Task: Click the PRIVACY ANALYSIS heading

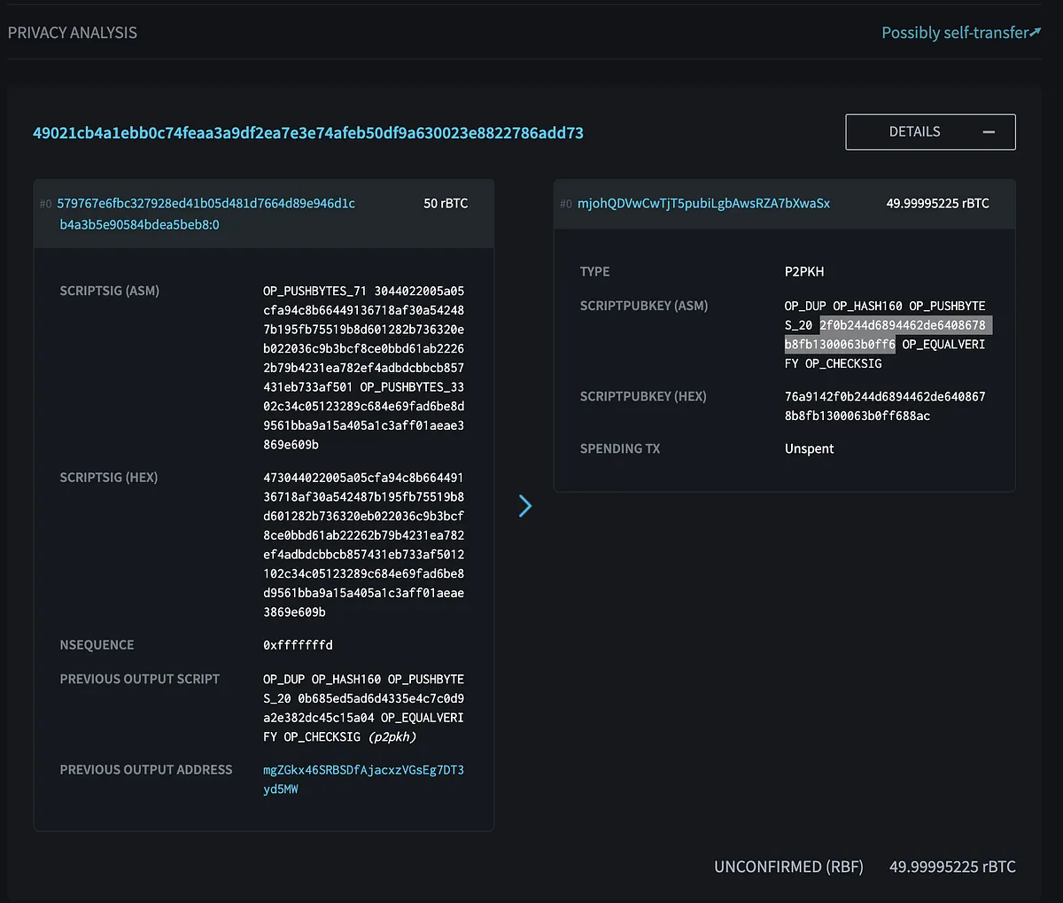Action: coord(73,33)
